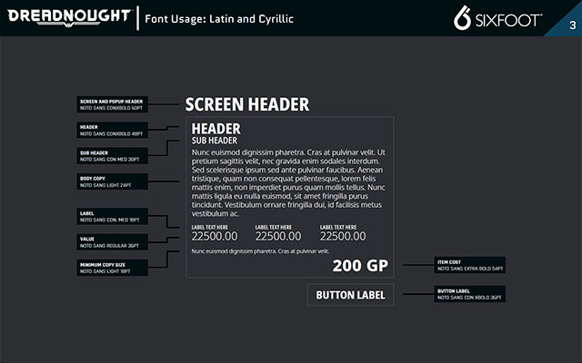
Task: Select the SCREEN HEADER title text
Action: coord(247,104)
